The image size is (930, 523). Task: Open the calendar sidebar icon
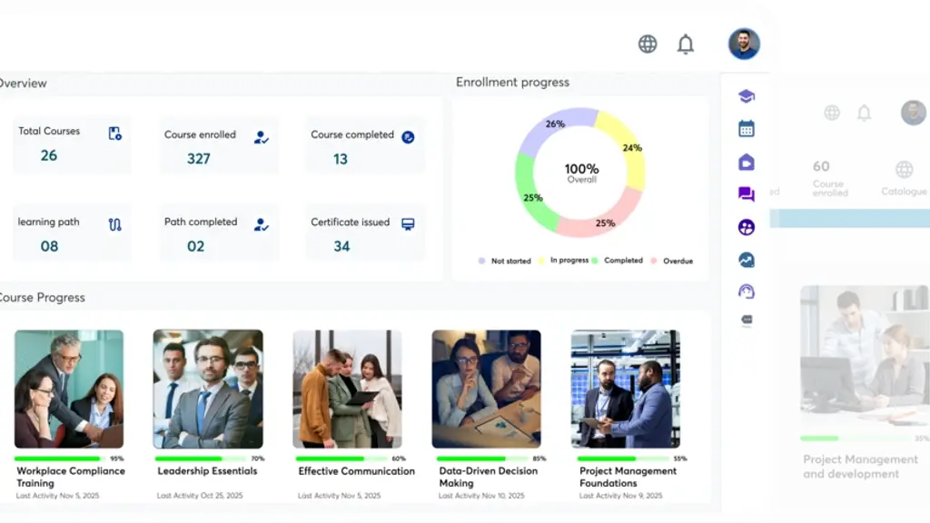coord(747,129)
